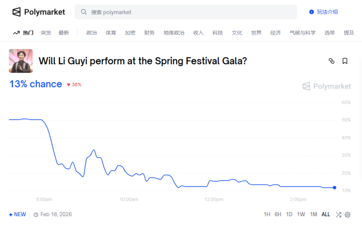Click the trending arrow icon beside 热门

pos(16,33)
